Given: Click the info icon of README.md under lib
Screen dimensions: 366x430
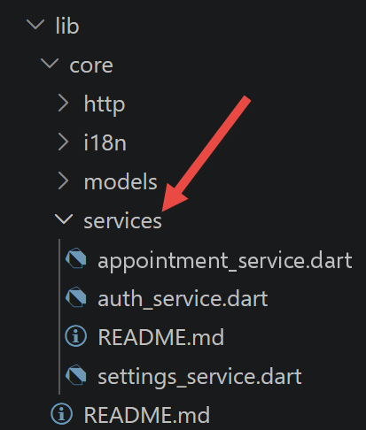Looking at the screenshot, I should tap(61, 414).
